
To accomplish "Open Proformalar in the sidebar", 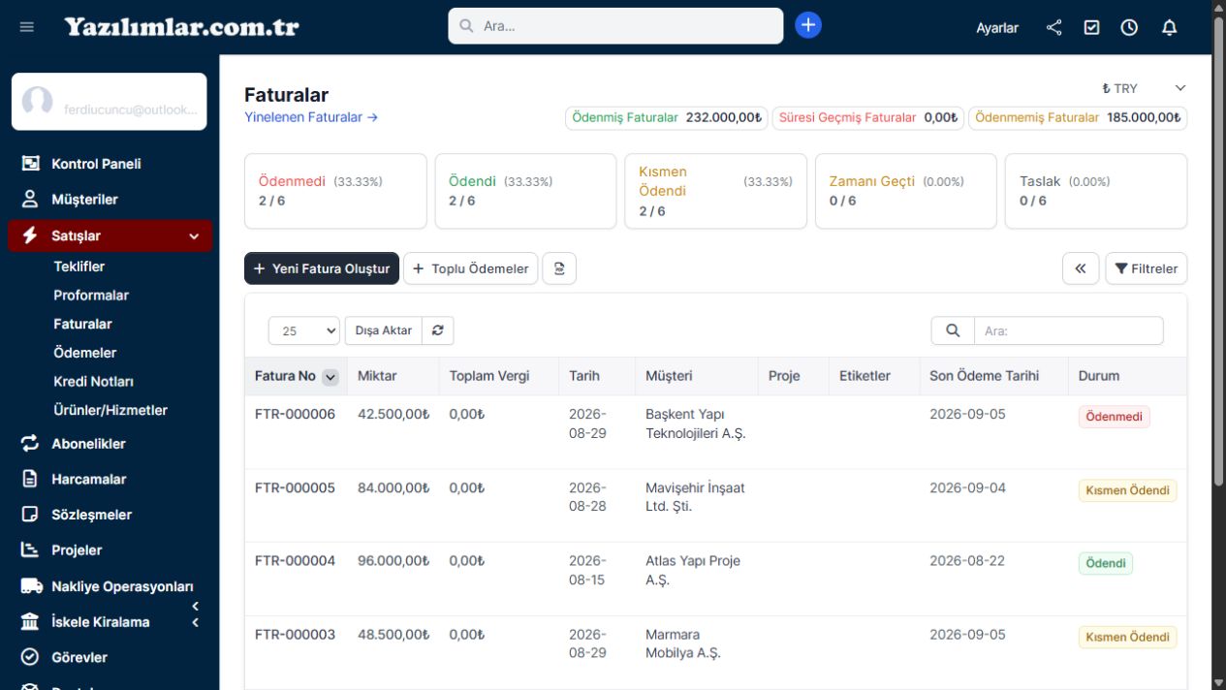I will [x=91, y=296].
